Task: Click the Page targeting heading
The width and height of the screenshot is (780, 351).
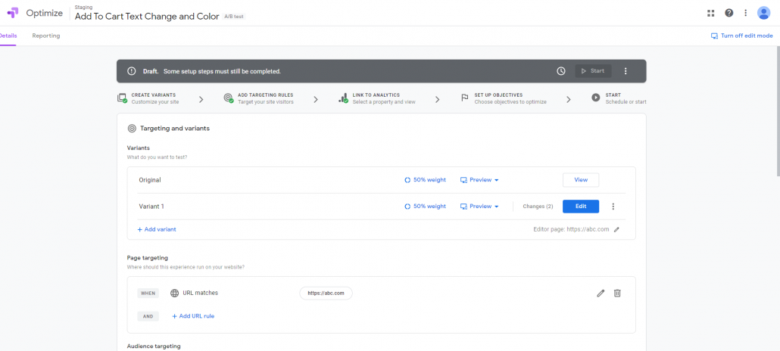Action: [147, 257]
